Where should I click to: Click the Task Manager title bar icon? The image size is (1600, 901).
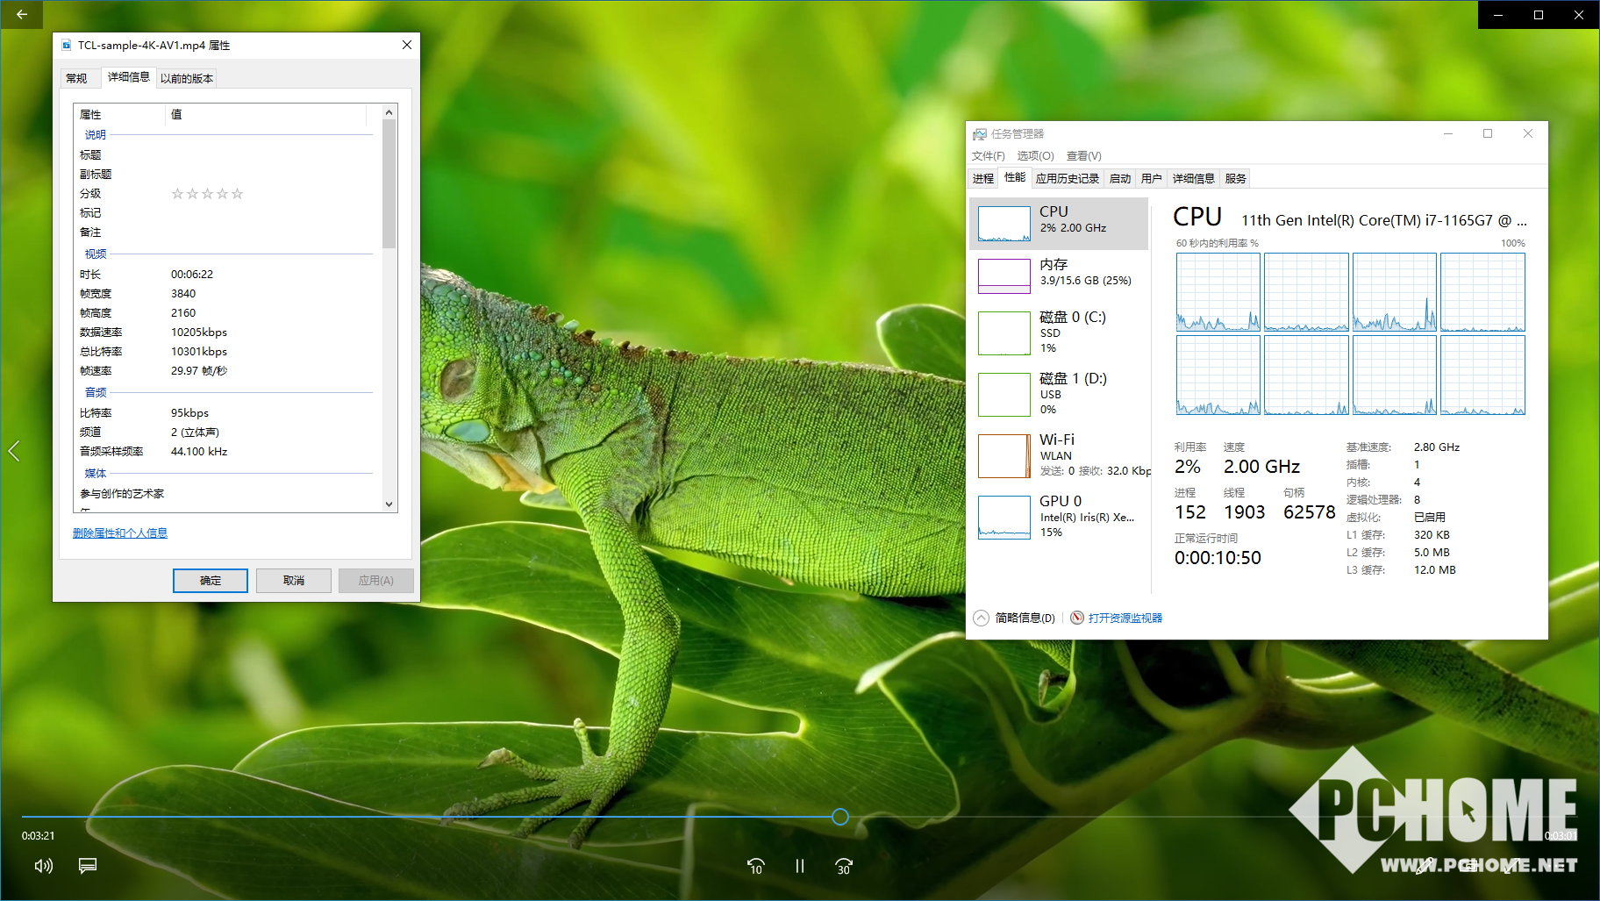[980, 134]
